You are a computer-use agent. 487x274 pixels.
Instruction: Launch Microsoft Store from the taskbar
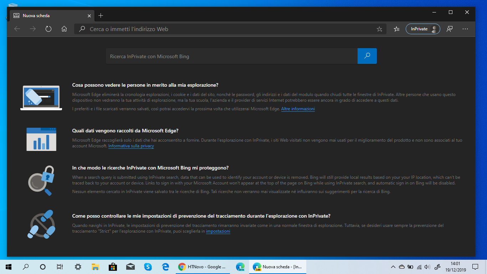(113, 267)
